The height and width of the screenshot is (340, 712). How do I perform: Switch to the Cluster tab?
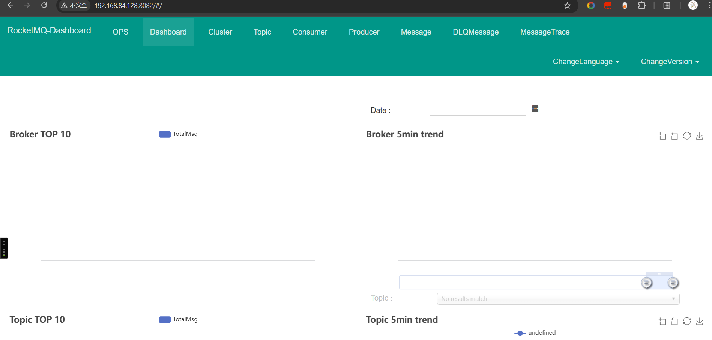pos(220,32)
